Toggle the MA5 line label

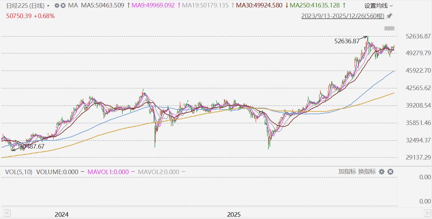coord(102,5)
